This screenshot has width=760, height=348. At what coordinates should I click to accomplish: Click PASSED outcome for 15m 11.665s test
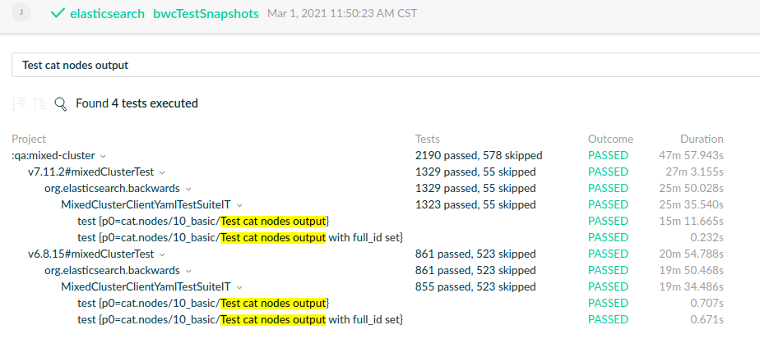(x=609, y=222)
